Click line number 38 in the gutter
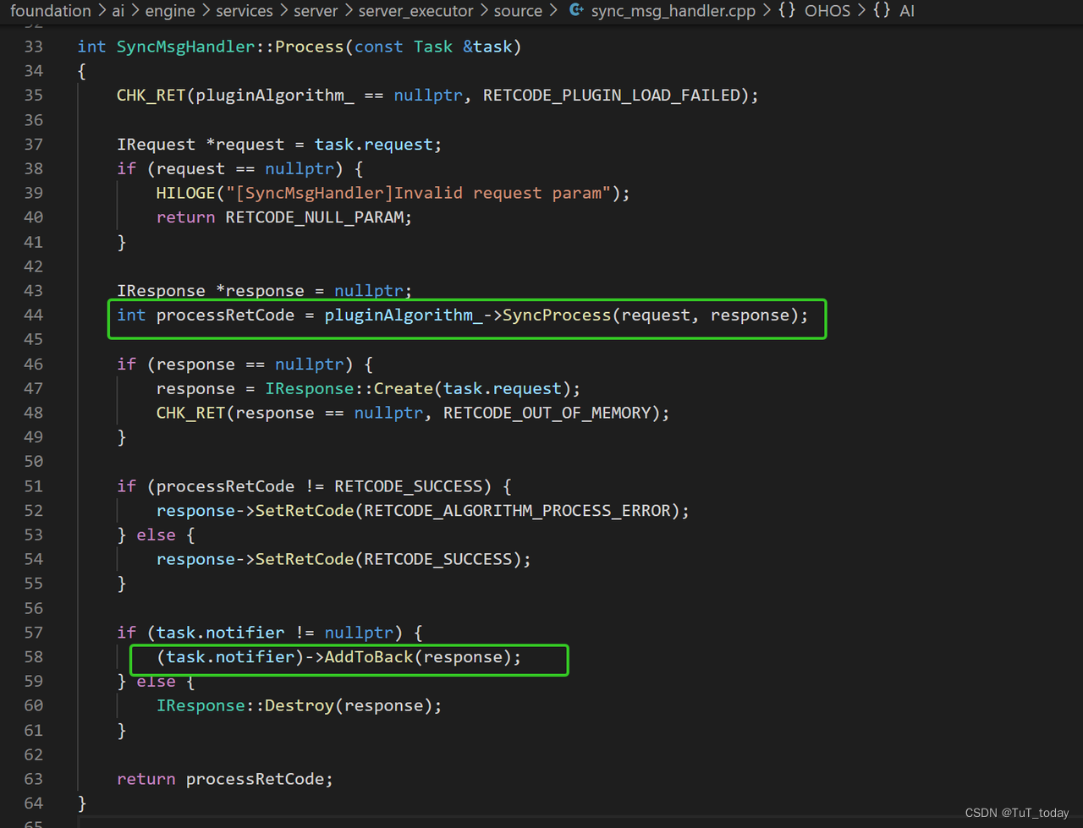 tap(34, 168)
